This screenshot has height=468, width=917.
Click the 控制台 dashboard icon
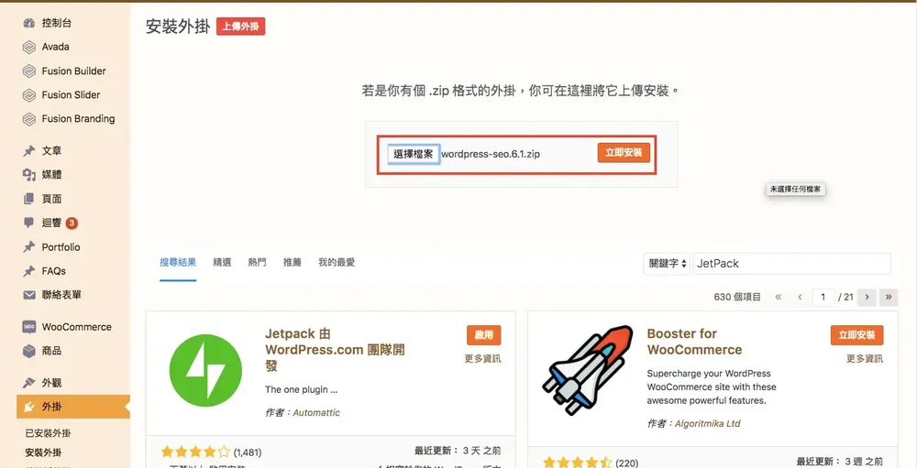pyautogui.click(x=28, y=24)
